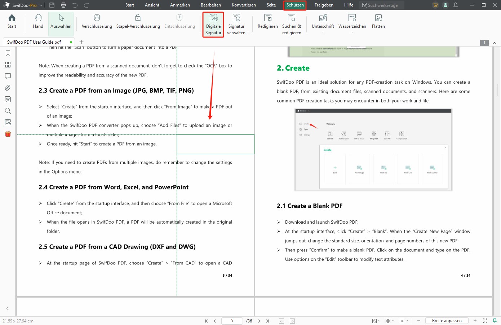
Task: Open the Word conversion sidebar icon
Action: coord(8,99)
